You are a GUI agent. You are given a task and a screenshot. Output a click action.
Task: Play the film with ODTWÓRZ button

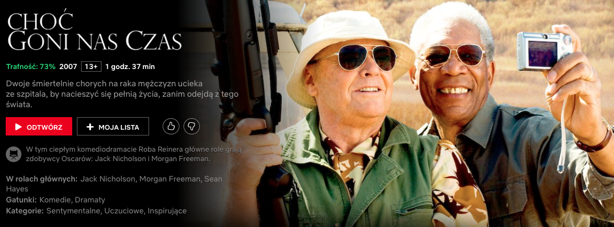click(39, 127)
